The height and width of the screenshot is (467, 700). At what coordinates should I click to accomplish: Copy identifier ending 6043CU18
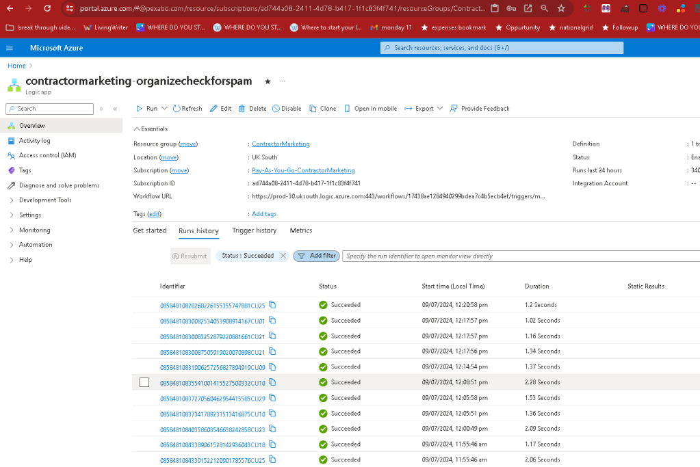point(272,444)
